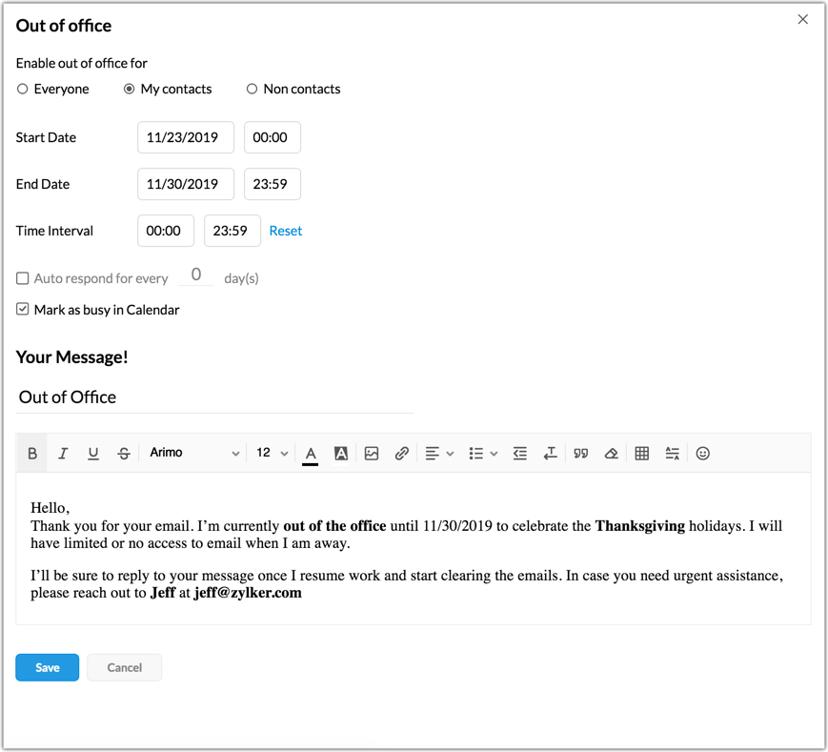Change the font size from 12

coord(272,453)
